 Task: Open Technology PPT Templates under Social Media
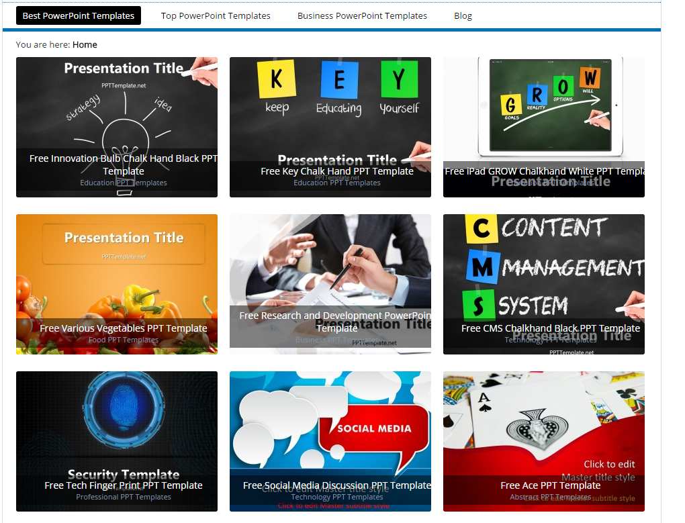tap(337, 497)
